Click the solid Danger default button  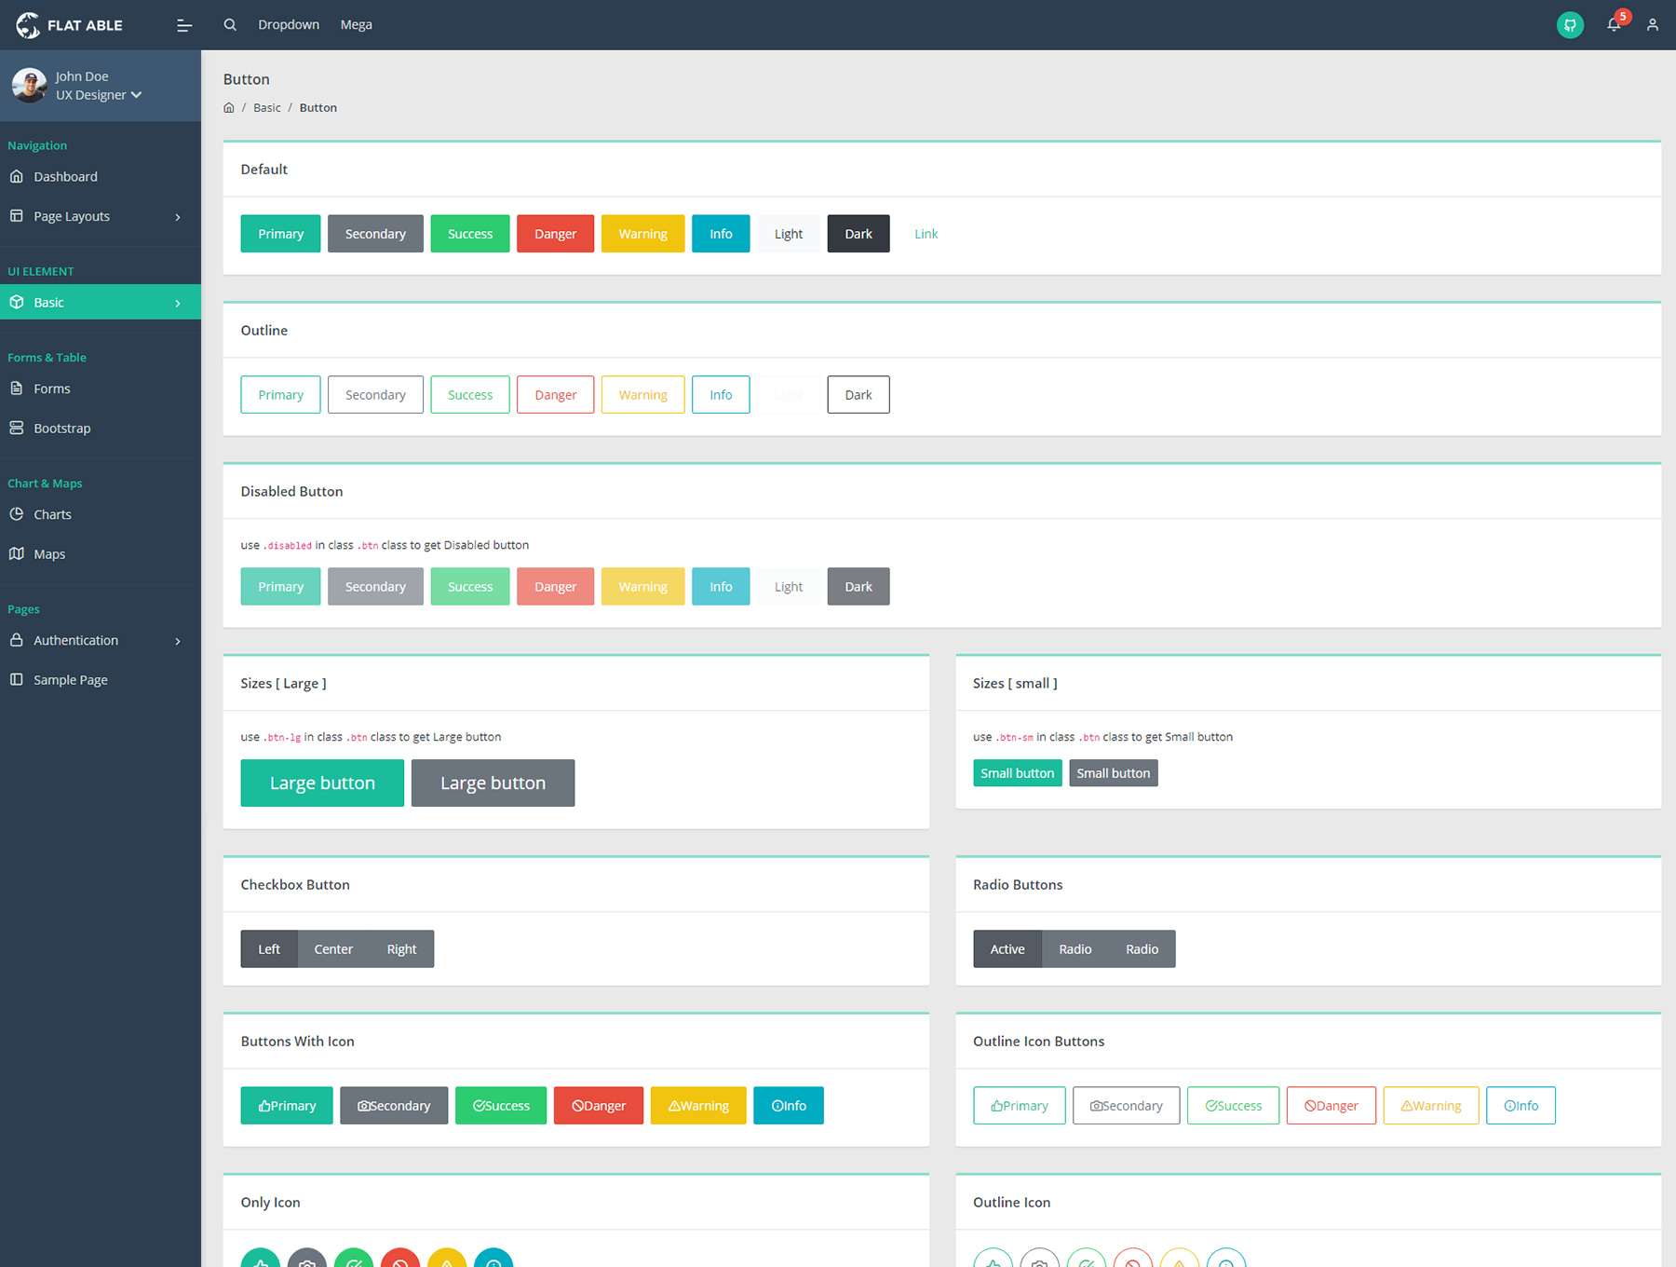(x=555, y=234)
